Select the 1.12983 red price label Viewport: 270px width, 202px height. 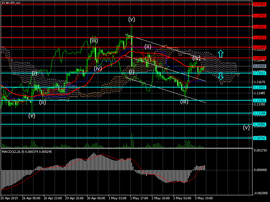[x=260, y=4]
